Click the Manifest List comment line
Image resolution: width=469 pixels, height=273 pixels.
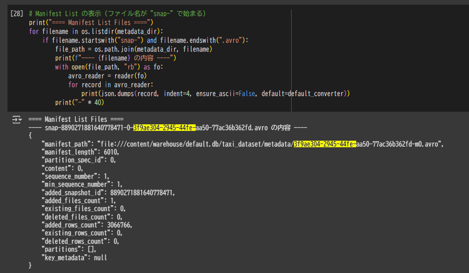tap(117, 13)
